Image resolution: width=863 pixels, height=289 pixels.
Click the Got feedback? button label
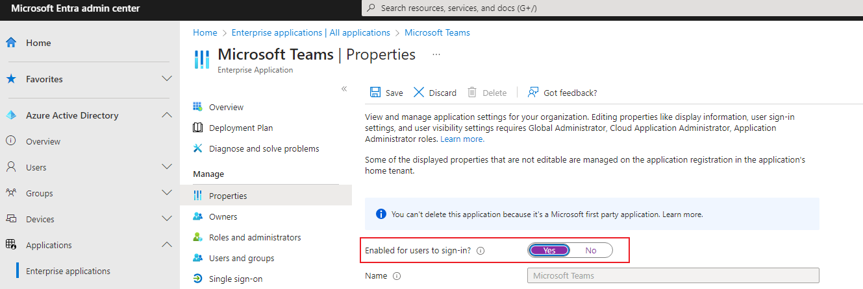(570, 93)
